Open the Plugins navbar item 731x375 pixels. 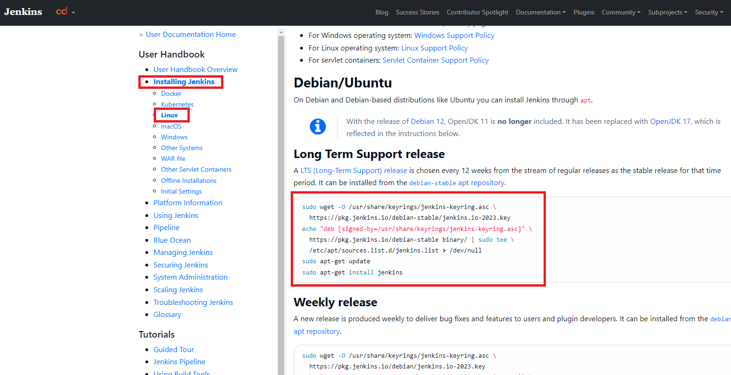584,12
